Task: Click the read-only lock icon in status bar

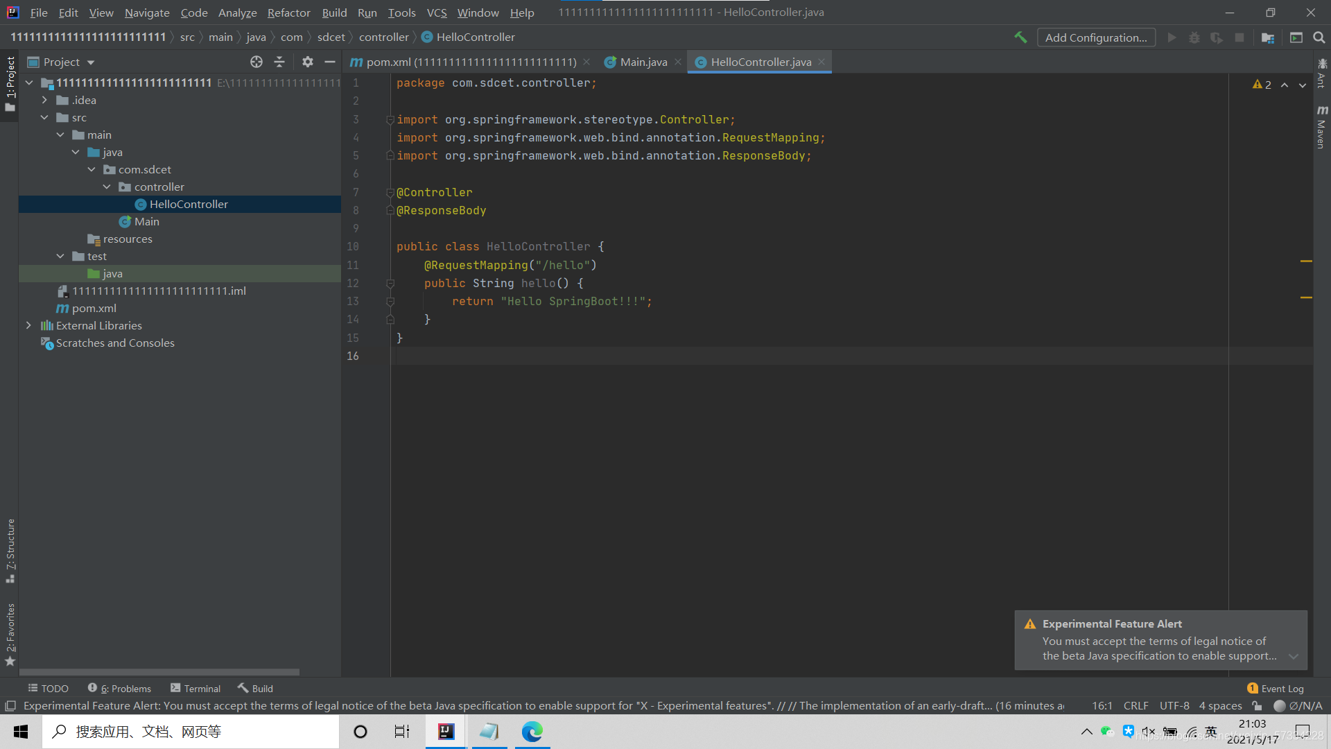Action: click(1257, 706)
